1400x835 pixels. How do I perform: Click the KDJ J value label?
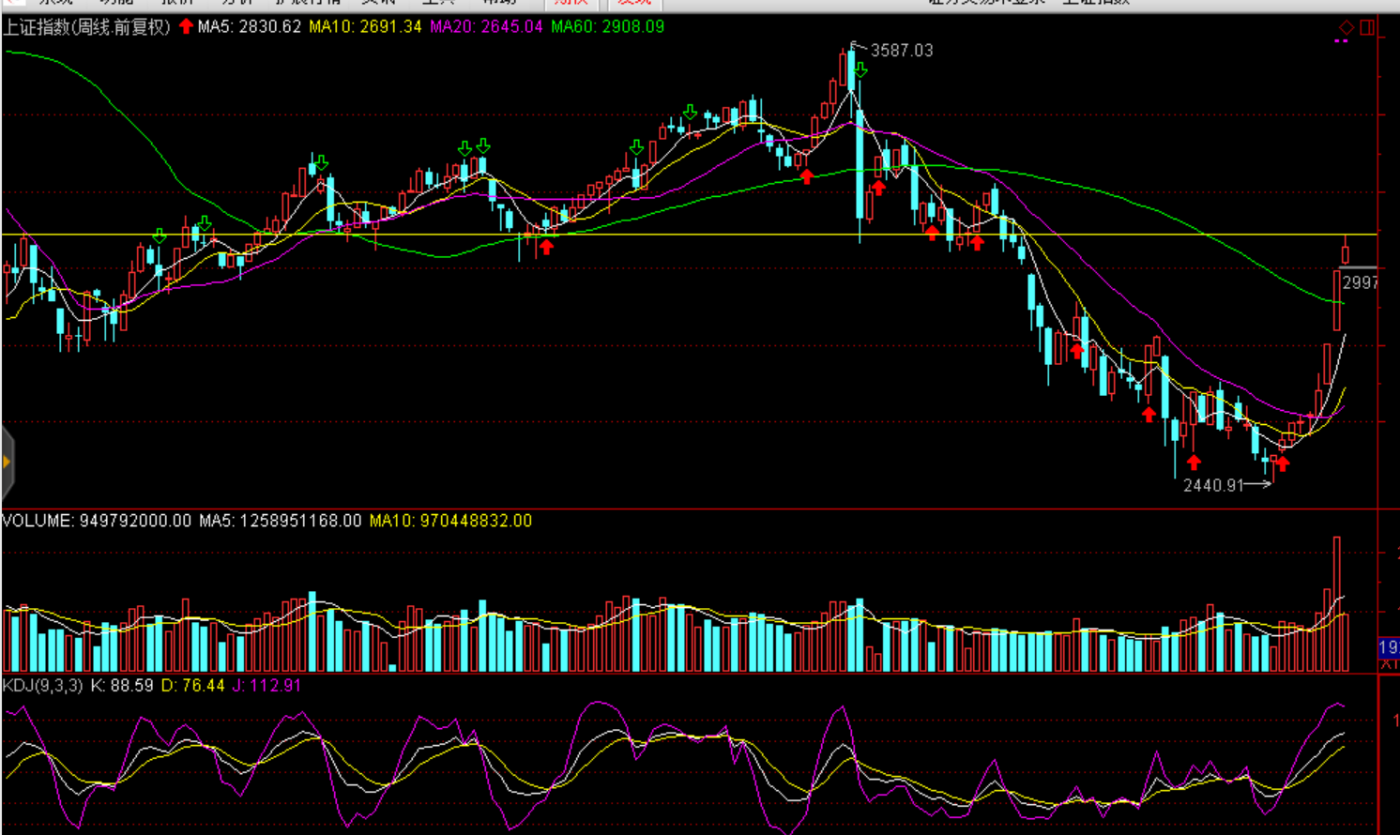tap(266, 686)
